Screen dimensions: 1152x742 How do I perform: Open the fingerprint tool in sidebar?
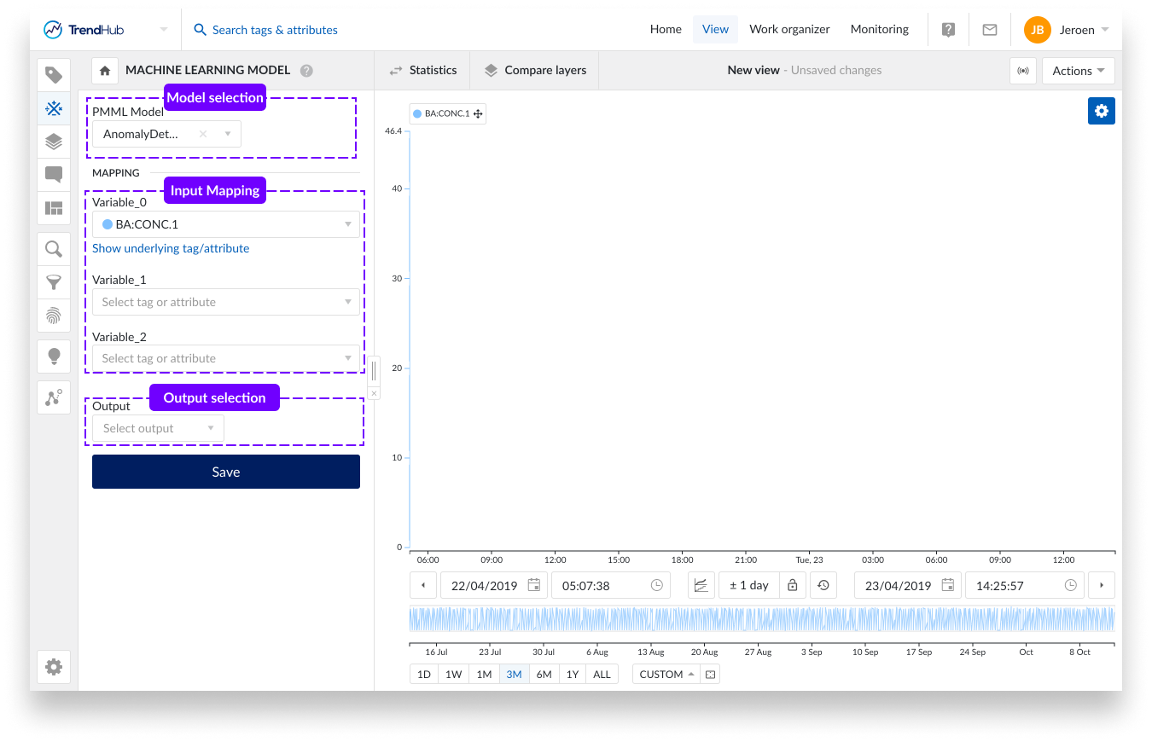coord(54,316)
